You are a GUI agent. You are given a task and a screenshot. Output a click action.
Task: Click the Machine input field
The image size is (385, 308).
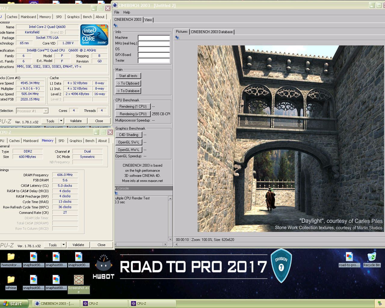point(154,38)
